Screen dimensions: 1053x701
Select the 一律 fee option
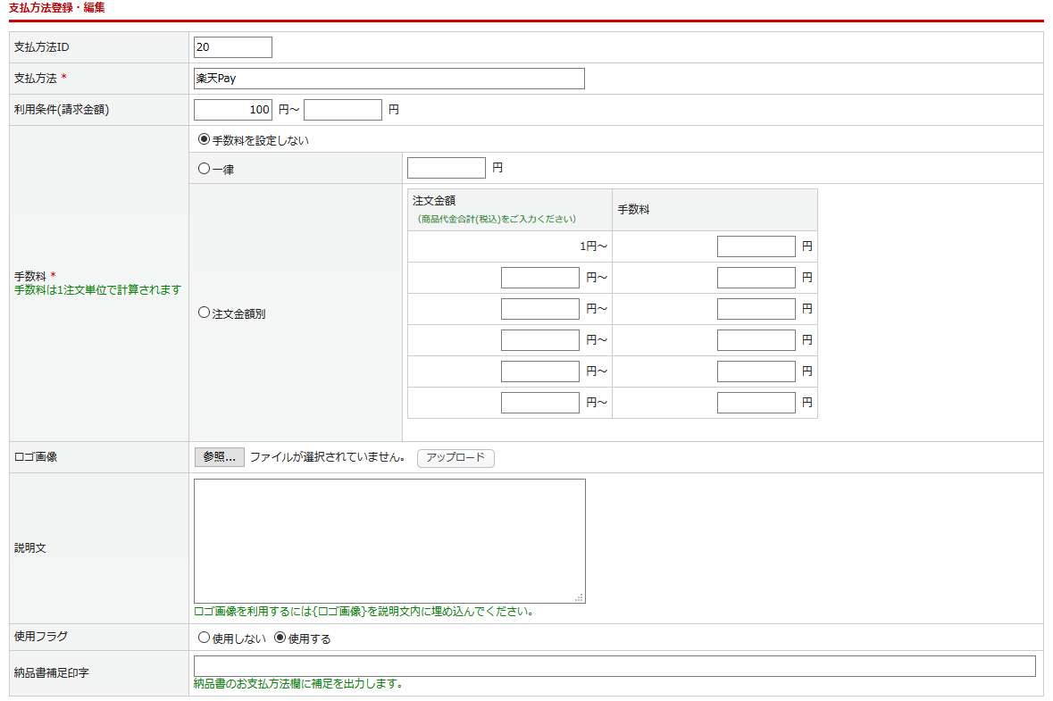204,169
